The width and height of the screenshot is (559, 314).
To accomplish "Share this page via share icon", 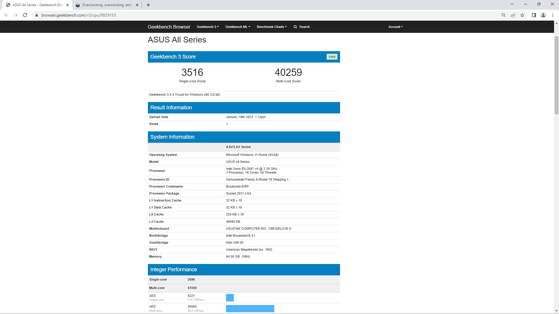I will click(x=513, y=15).
